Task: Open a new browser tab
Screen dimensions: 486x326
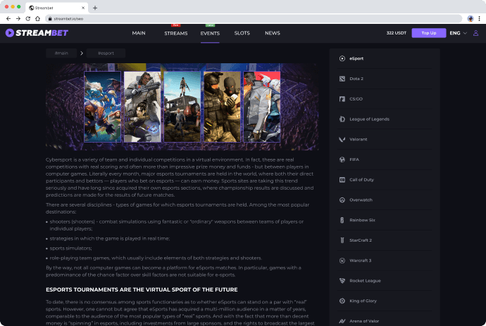Action: coord(95,8)
